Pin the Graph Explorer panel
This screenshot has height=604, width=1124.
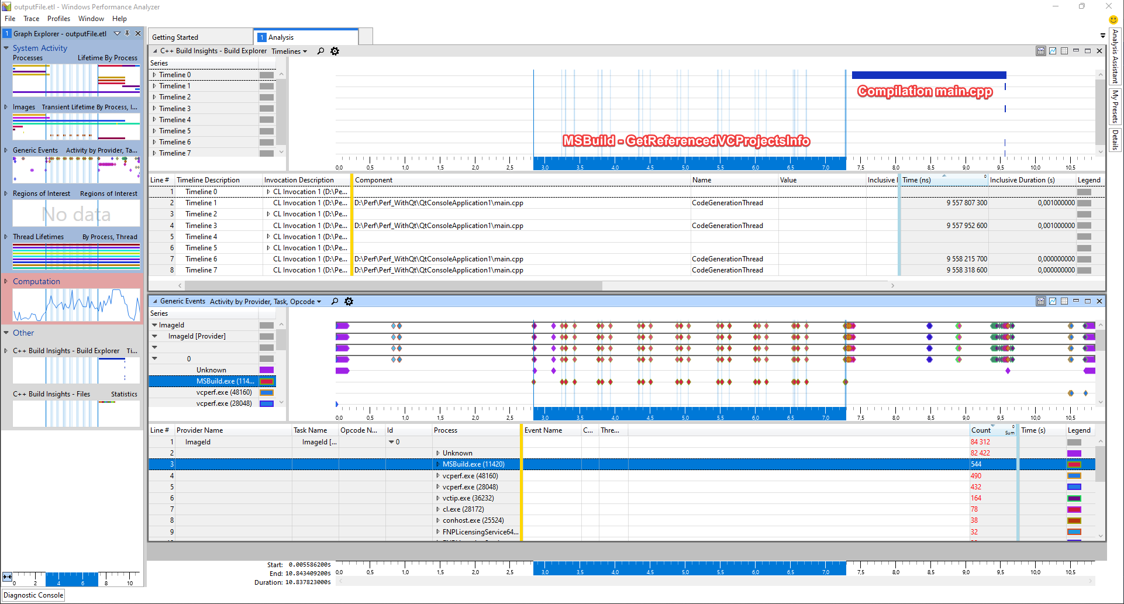coord(127,33)
